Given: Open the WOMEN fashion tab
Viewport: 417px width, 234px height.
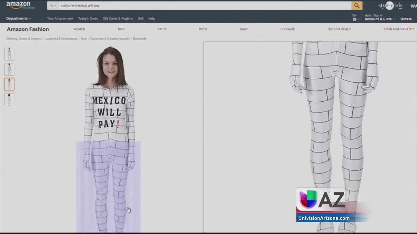Looking at the screenshot, I should click(79, 29).
